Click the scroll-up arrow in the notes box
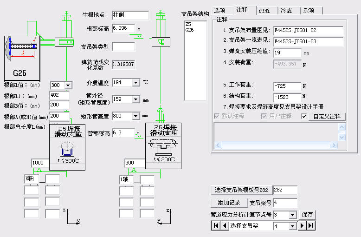Viewport: 361px width, 237px height. pos(342,127)
